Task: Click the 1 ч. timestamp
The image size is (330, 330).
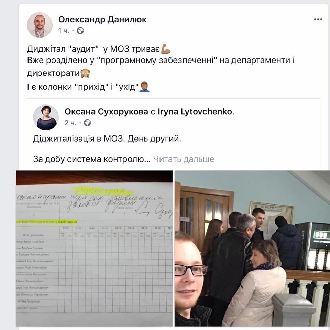Action: [x=64, y=31]
